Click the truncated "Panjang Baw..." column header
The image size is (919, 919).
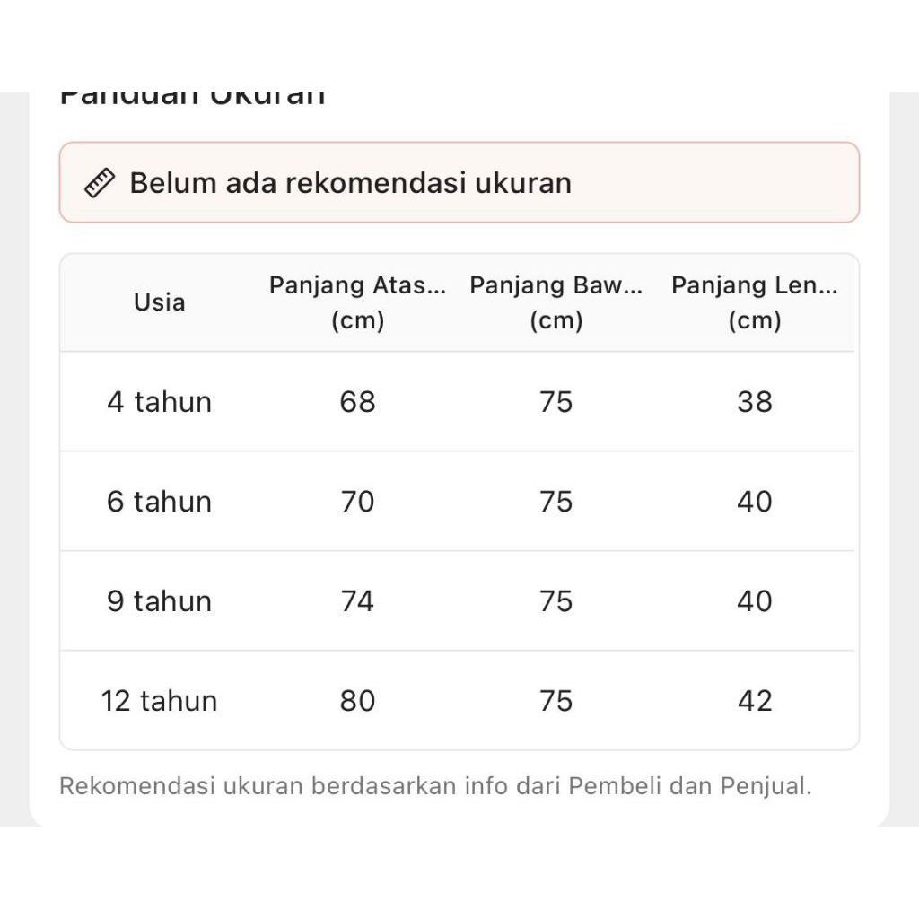pos(556,302)
